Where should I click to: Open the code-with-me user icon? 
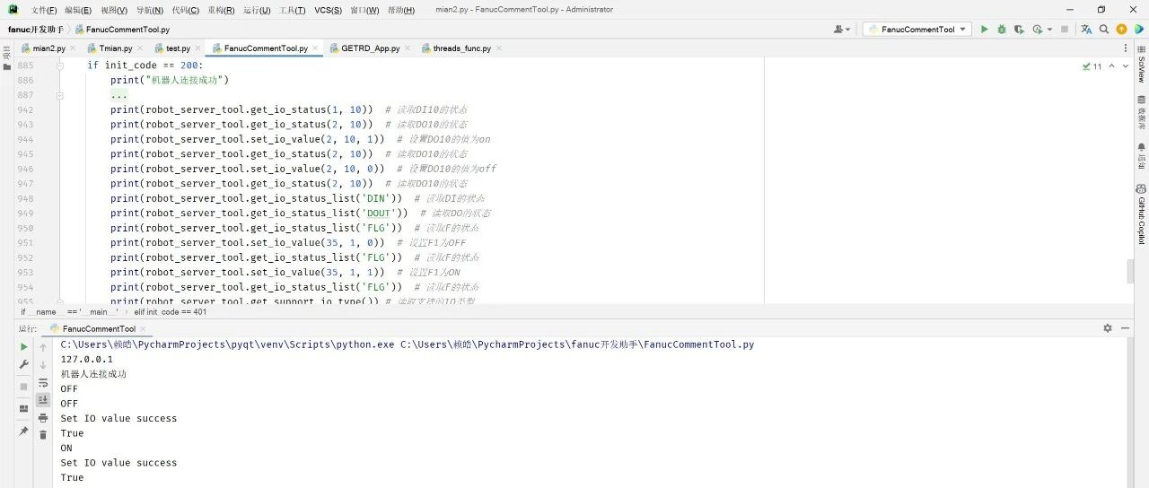click(838, 30)
